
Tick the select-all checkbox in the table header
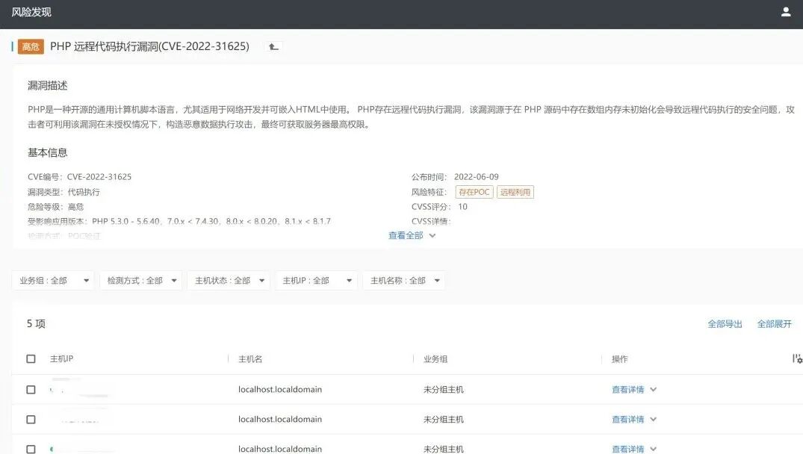[x=31, y=359]
